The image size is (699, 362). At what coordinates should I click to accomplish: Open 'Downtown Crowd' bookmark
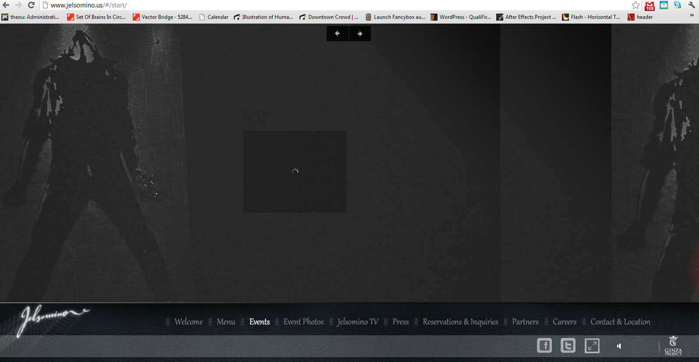pos(329,17)
